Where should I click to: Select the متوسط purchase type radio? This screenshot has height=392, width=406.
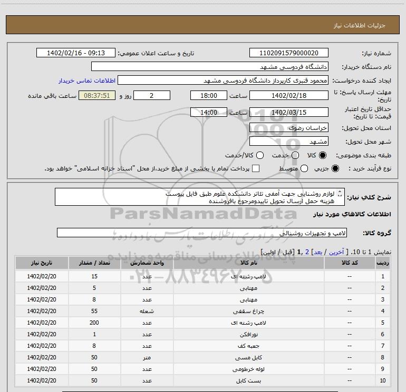pos(304,168)
